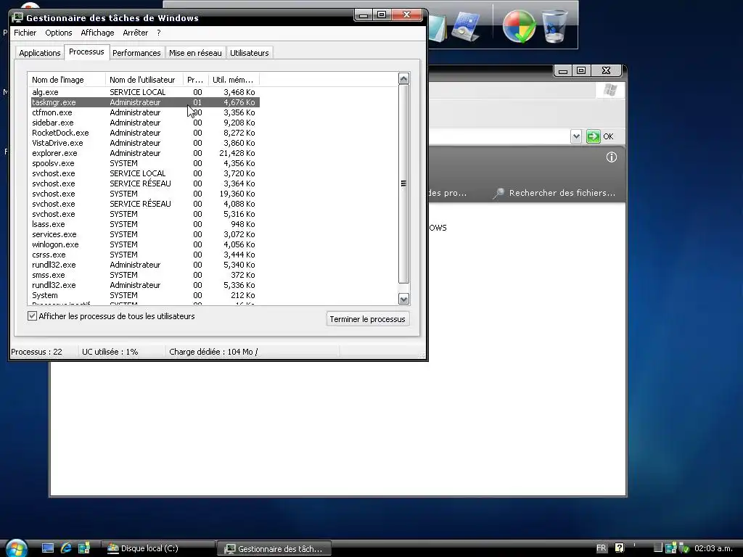
Task: Click the FR language indicator
Action: (602, 548)
